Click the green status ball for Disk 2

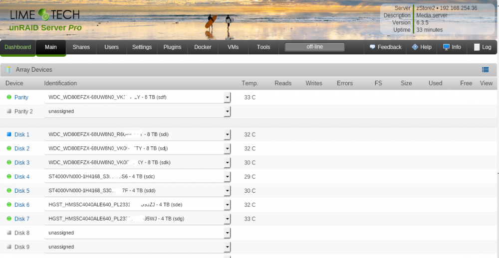pos(9,148)
